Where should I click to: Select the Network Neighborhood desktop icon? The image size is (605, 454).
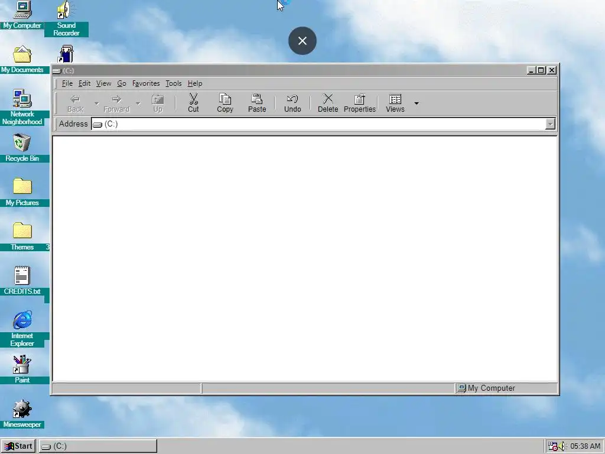tap(22, 108)
